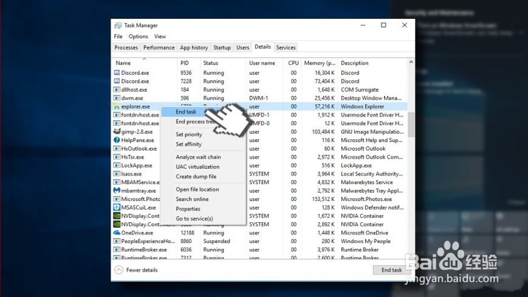The height and width of the screenshot is (297, 528).
Task: Open the Options menu
Action: [138, 36]
